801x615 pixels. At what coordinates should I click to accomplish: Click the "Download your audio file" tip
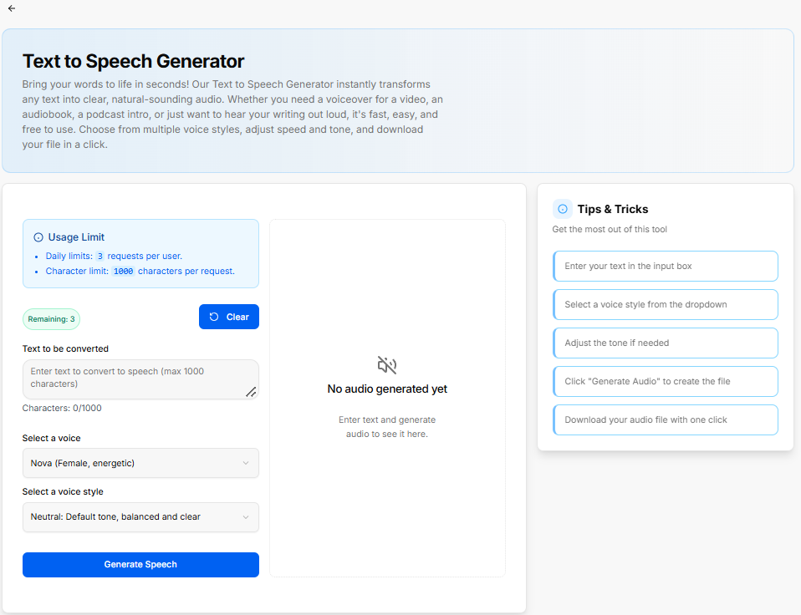(665, 420)
